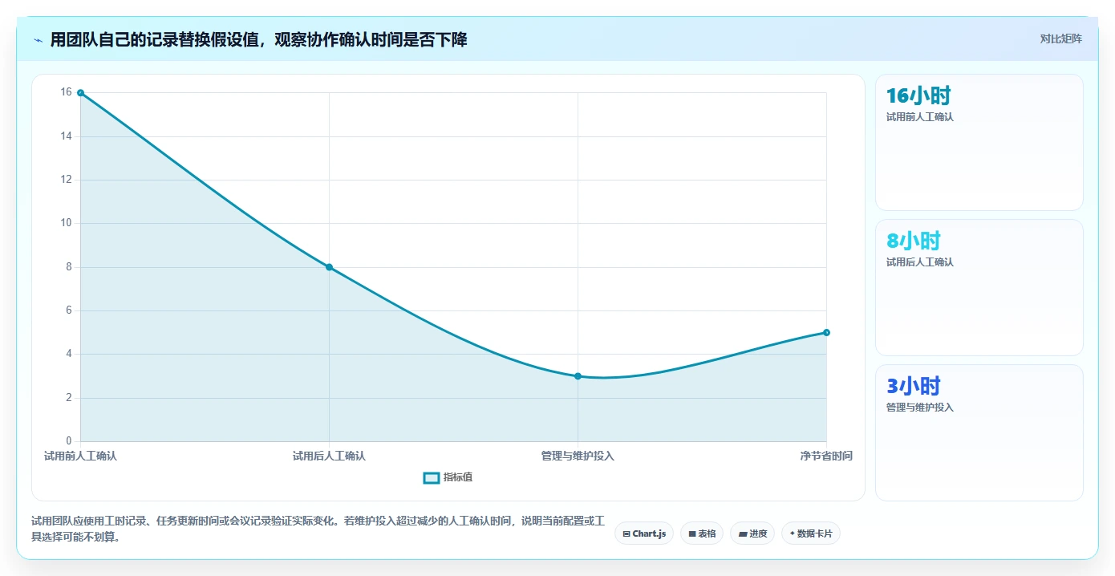
Task: Click the chart point for 试用后人工确认
Action: click(x=329, y=267)
